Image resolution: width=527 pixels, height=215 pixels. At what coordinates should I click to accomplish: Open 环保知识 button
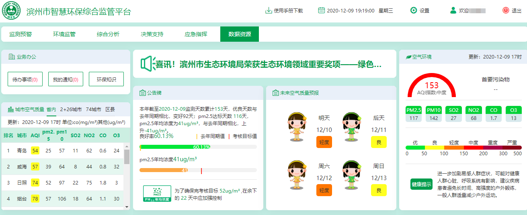pos(106,79)
